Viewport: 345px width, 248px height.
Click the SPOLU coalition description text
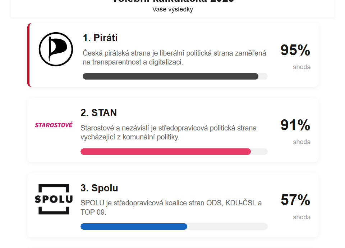click(171, 208)
